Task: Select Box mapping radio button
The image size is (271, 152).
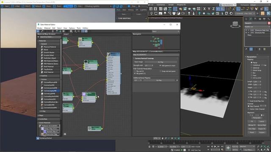Action: pos(251,73)
